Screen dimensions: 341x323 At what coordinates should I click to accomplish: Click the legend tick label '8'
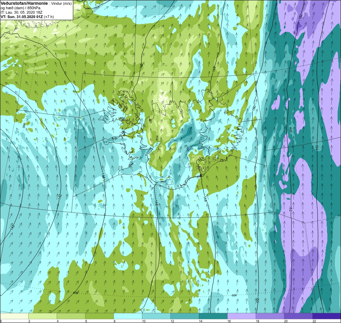pos(114,321)
